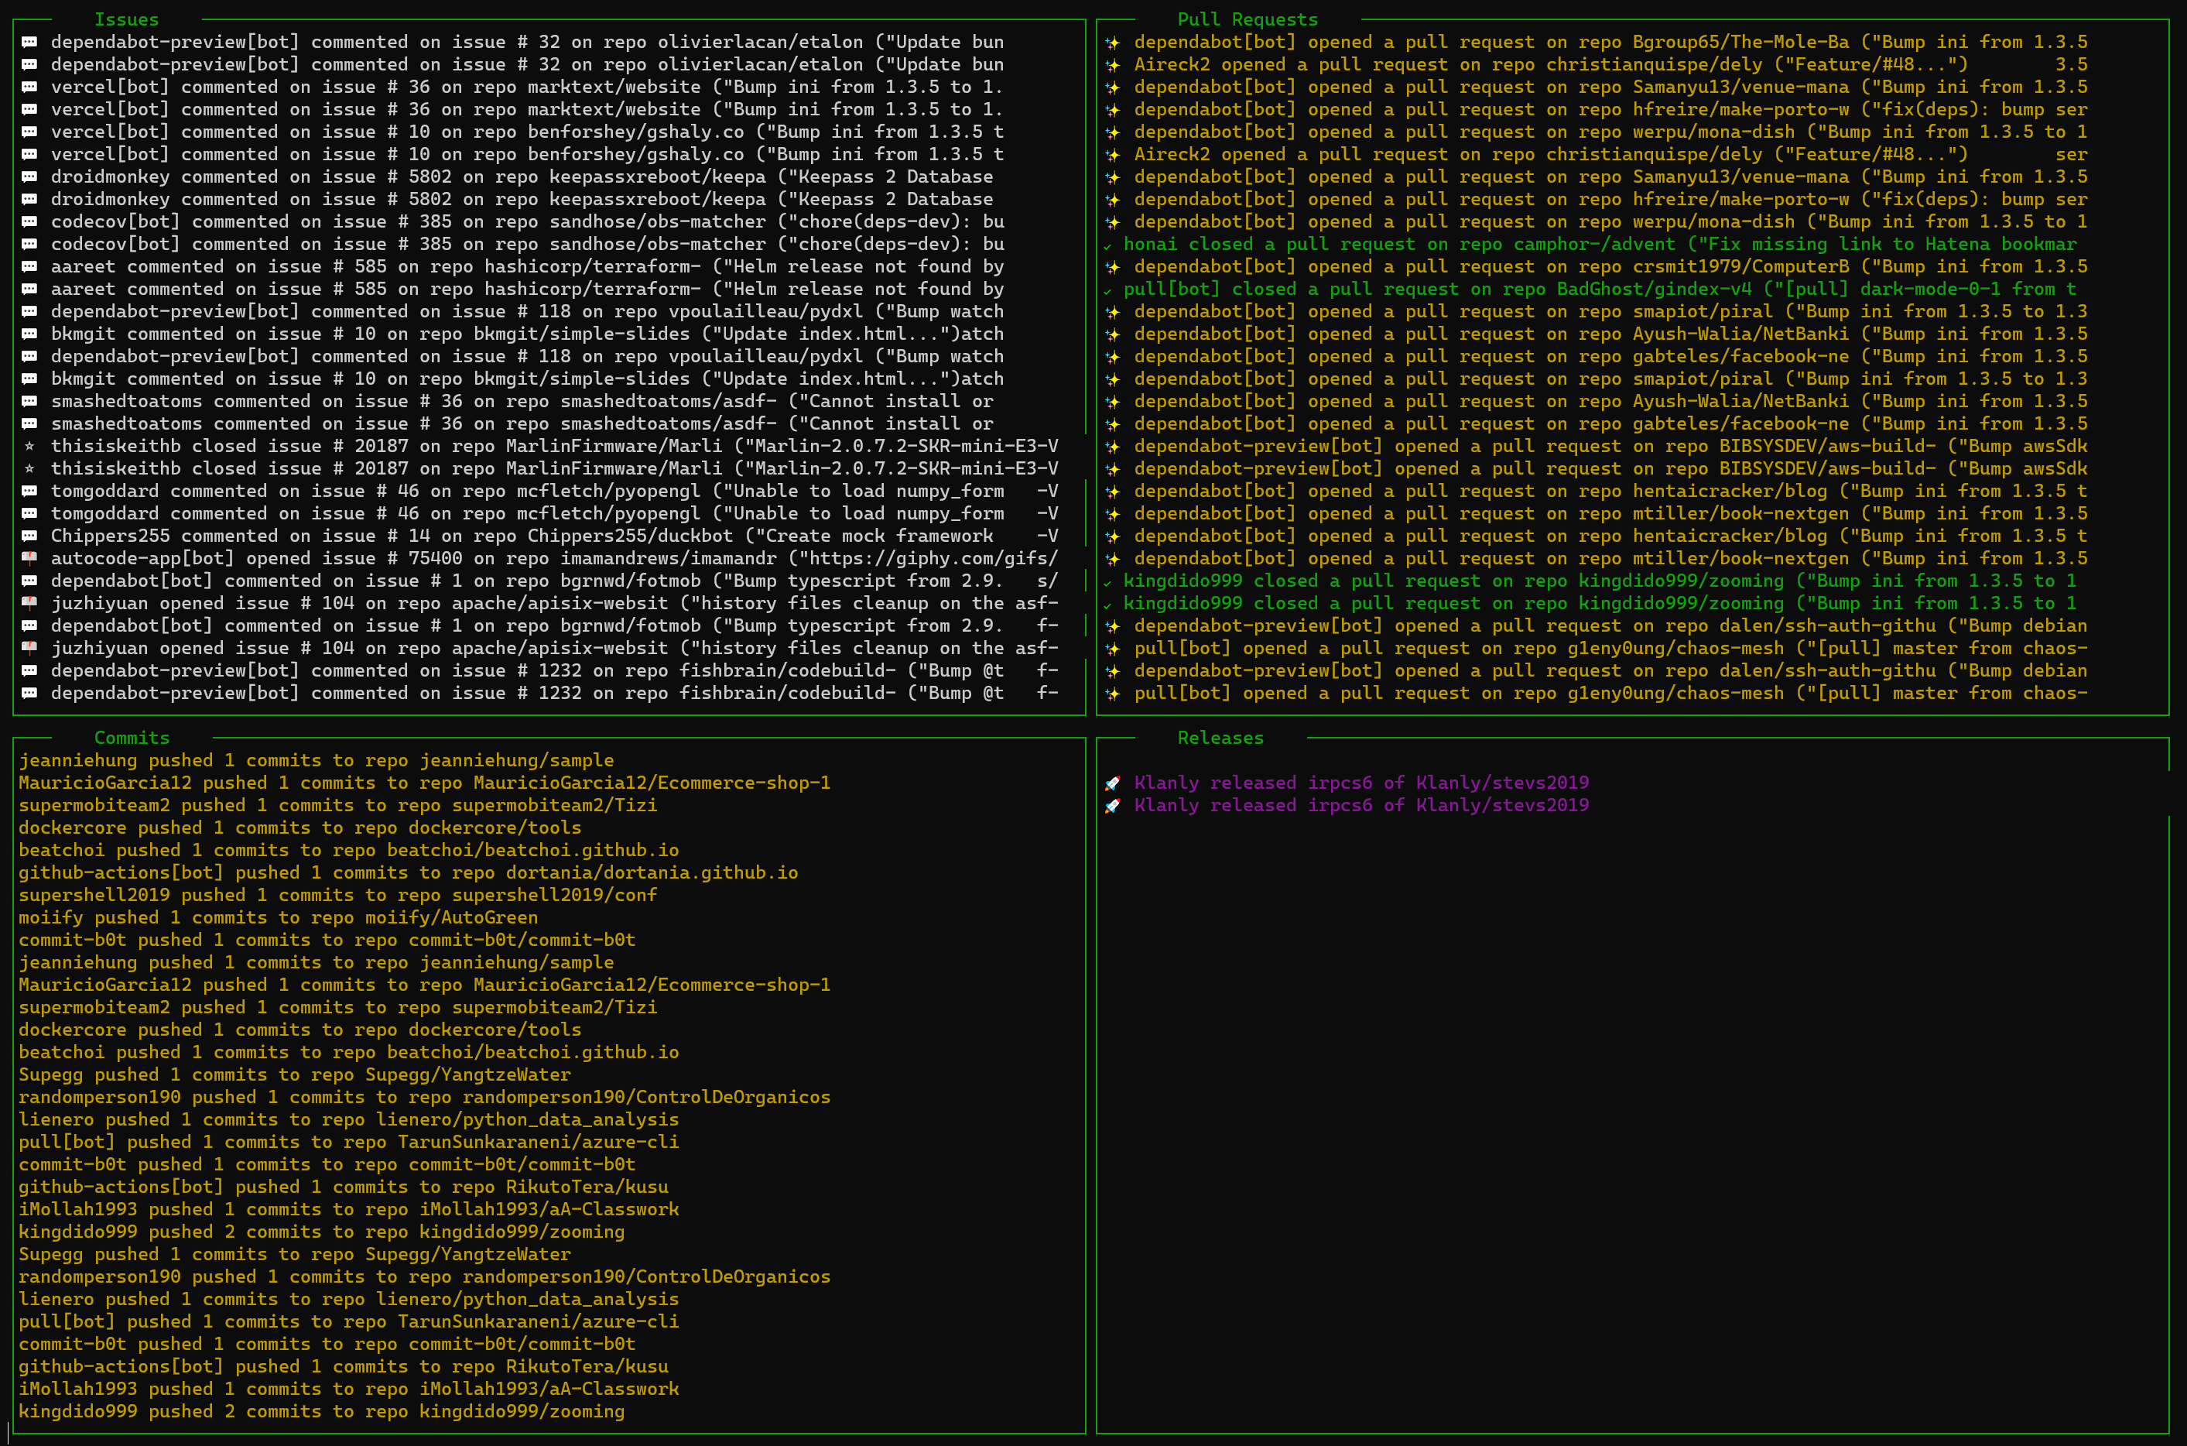Click checkmark icon beside honai closed pull request
This screenshot has width=2187, height=1446.
pyautogui.click(x=1107, y=245)
